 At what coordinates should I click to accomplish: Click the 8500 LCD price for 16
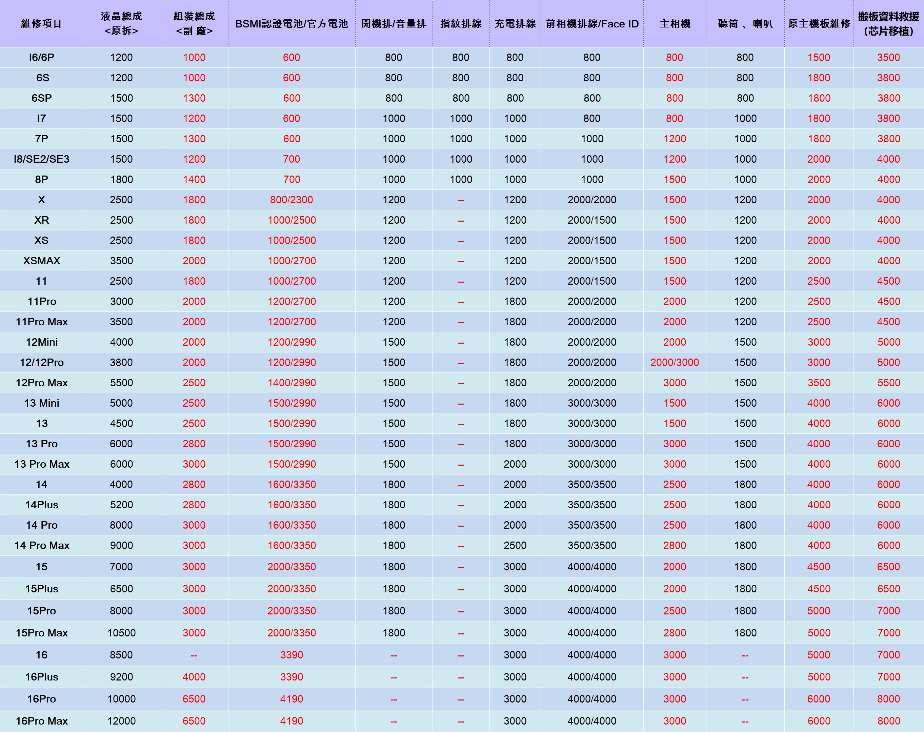[121, 655]
